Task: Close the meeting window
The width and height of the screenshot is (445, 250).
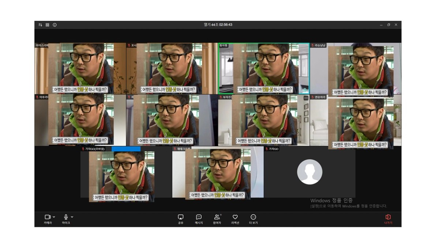Action: 396,25
